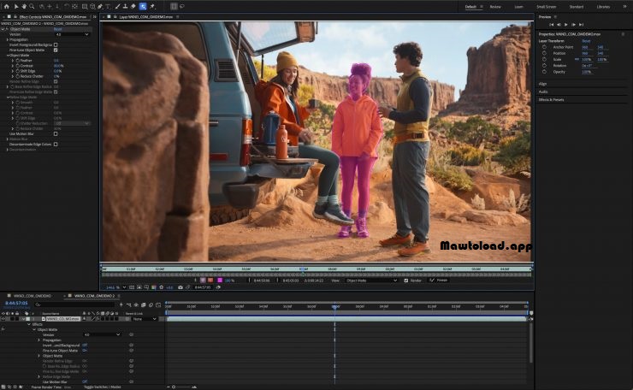Toggle the Feather stopwatch in Effect Controls
The image size is (633, 390).
point(17,61)
